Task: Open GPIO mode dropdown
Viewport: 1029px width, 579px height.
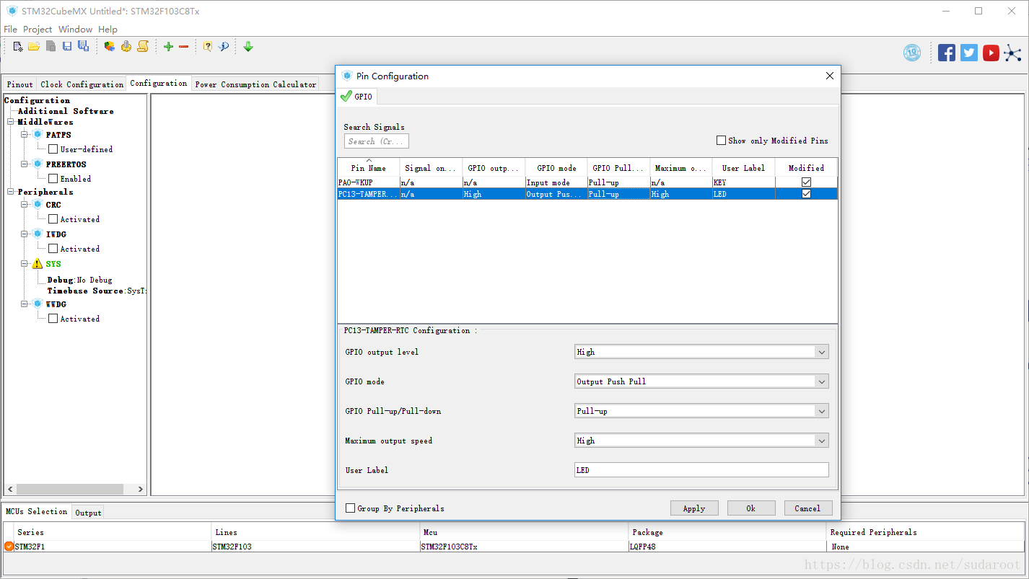Action: tap(821, 381)
